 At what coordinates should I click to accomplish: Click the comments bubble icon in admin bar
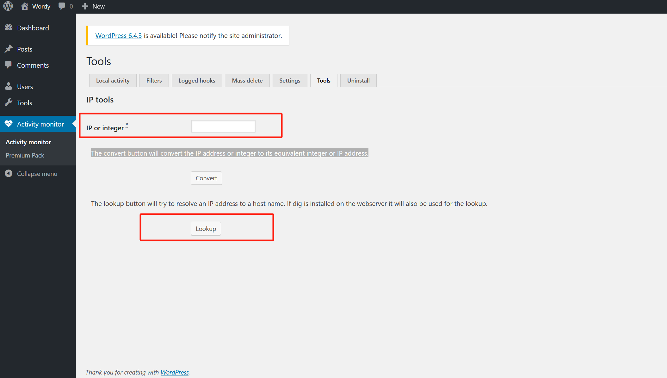pos(62,6)
